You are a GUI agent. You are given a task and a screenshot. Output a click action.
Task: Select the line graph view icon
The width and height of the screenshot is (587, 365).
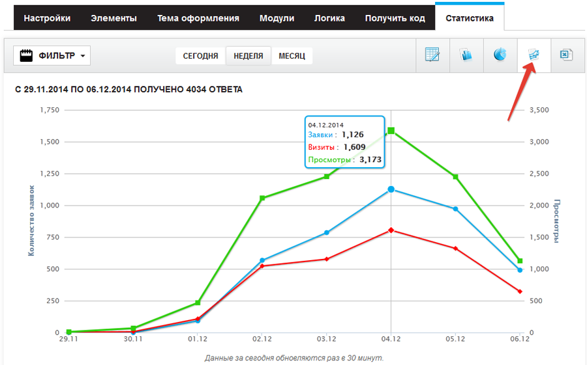[534, 55]
